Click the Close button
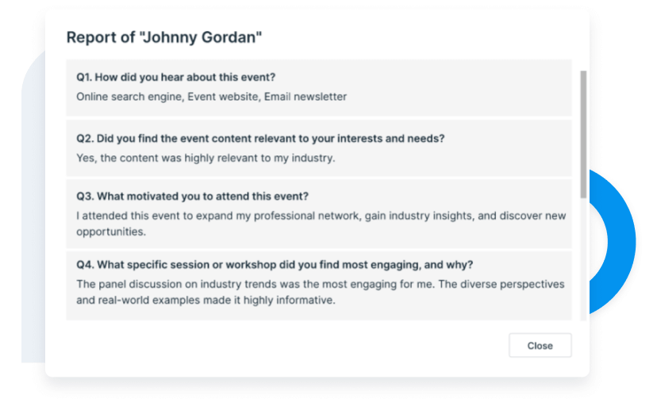 (x=540, y=346)
